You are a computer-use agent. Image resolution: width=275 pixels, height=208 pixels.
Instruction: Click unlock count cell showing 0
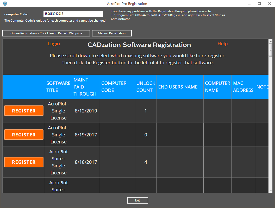pyautogui.click(x=146, y=135)
